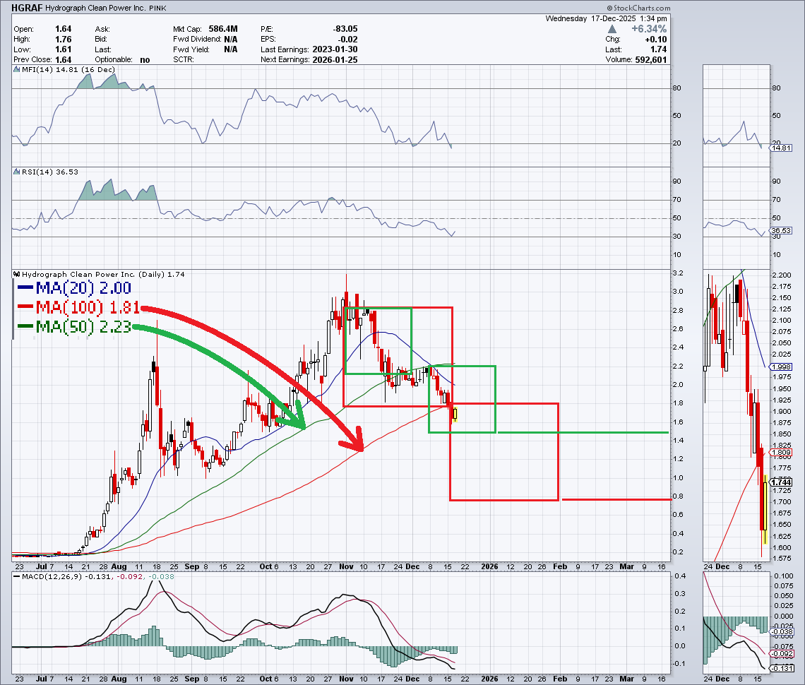Click the +6.34% percent change value

[649, 29]
